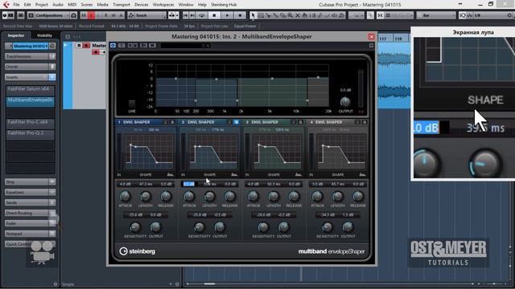Click the Home icon beside Configurations
The image size is (515, 289).
tap(73, 15)
